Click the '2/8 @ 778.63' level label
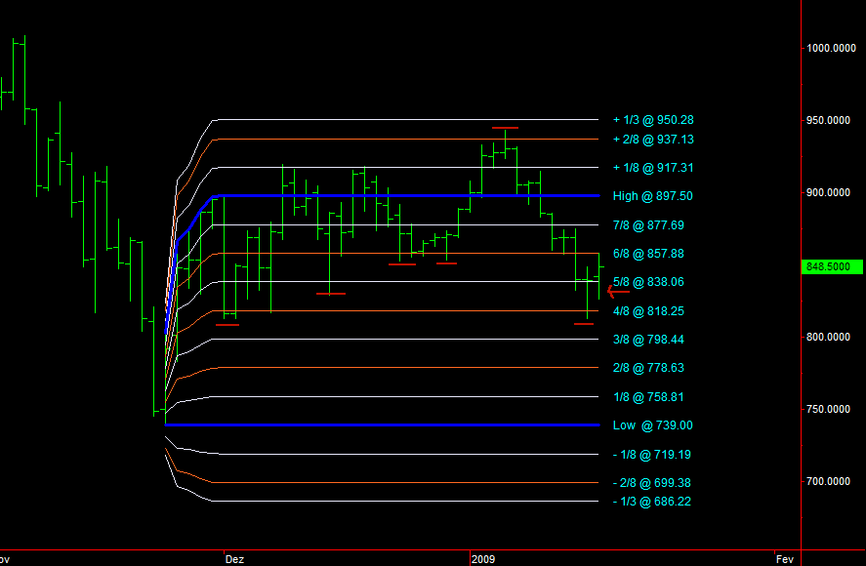 (648, 368)
